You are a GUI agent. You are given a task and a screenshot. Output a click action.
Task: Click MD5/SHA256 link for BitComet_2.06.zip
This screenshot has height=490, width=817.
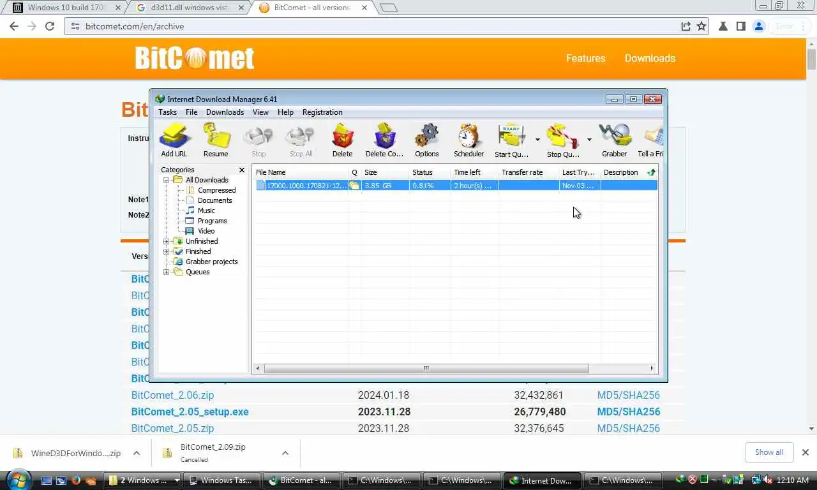point(629,395)
